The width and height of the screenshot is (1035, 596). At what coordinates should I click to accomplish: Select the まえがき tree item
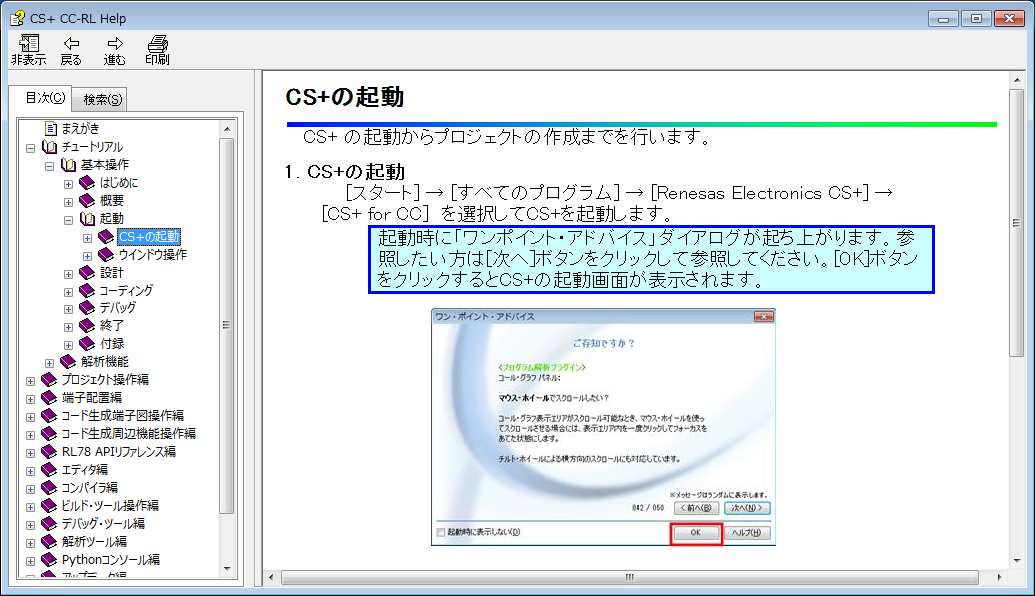point(80,128)
